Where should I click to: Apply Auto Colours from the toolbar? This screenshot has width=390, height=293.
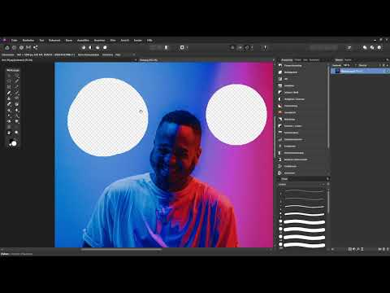click(x=97, y=47)
